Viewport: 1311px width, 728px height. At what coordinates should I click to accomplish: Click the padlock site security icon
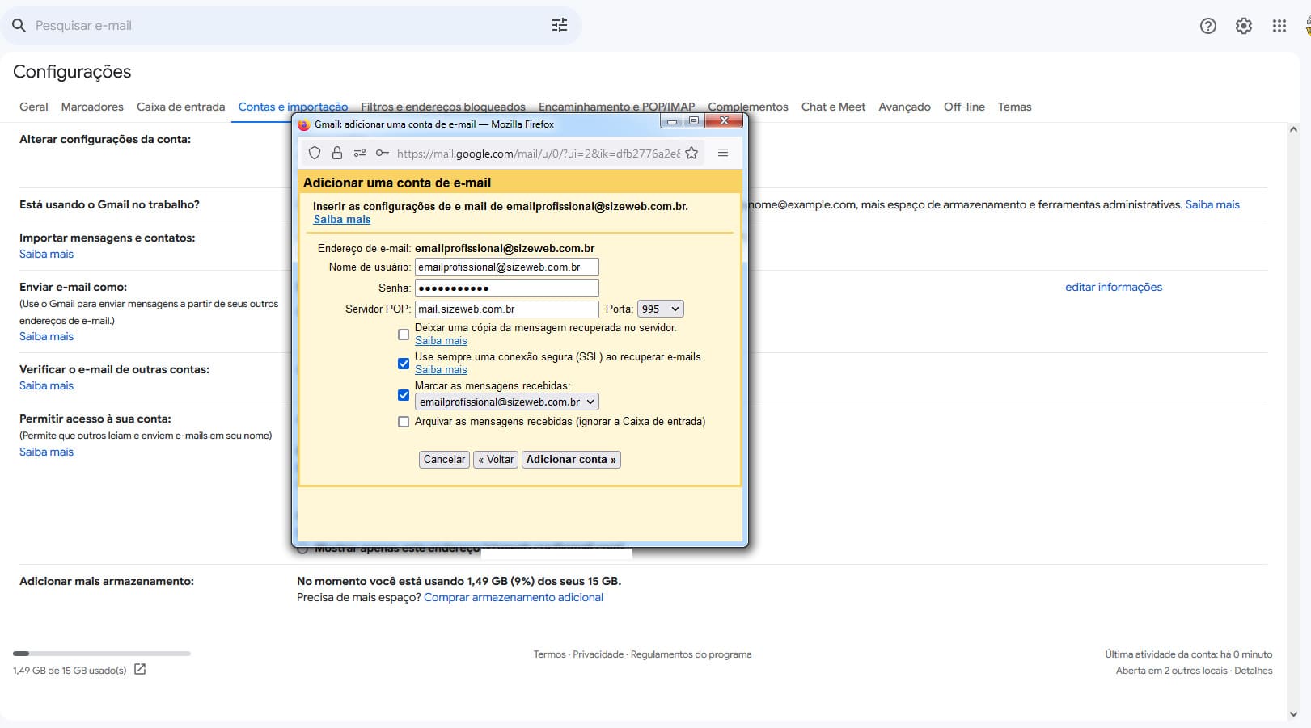point(337,154)
